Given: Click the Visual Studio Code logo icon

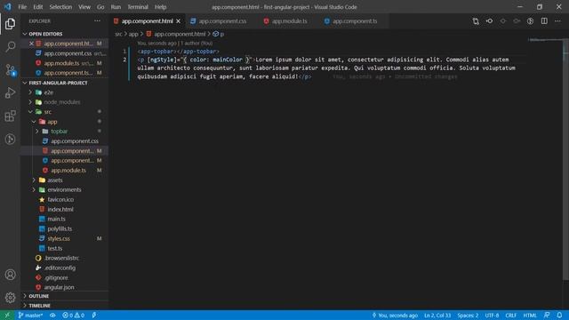Looking at the screenshot, I should point(8,7).
